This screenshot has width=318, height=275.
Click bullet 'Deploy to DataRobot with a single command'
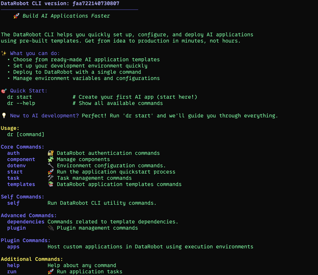coord(77,72)
